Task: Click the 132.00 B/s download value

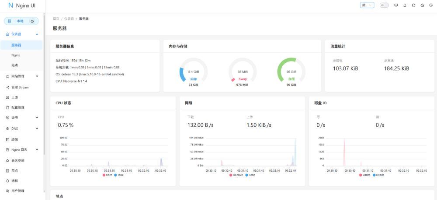Action: pyautogui.click(x=201, y=125)
